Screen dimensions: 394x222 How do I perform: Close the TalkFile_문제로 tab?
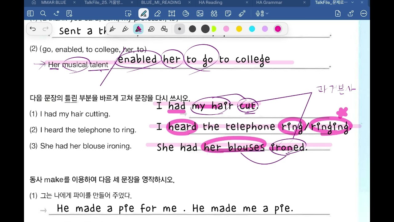362,2
